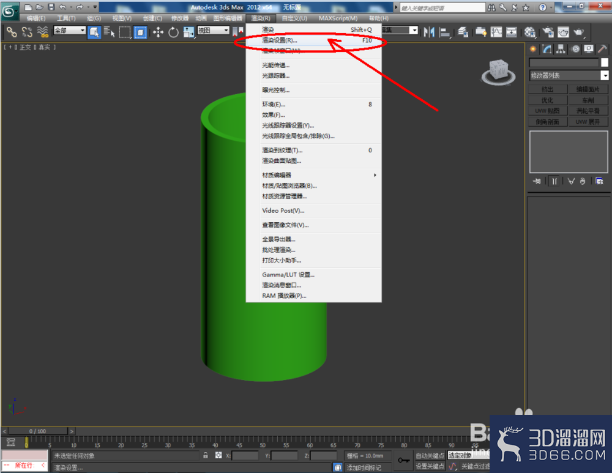Toggle absolute/offset transform type-in mode
Screen dimensions: 612x473
coord(218,455)
